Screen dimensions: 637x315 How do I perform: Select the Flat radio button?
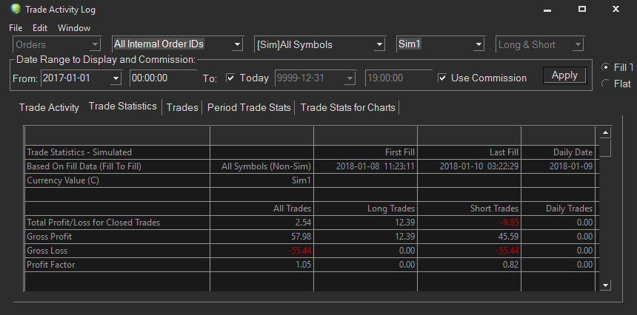(605, 84)
